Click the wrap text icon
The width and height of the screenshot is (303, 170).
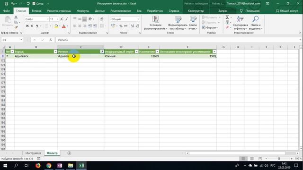(102, 19)
